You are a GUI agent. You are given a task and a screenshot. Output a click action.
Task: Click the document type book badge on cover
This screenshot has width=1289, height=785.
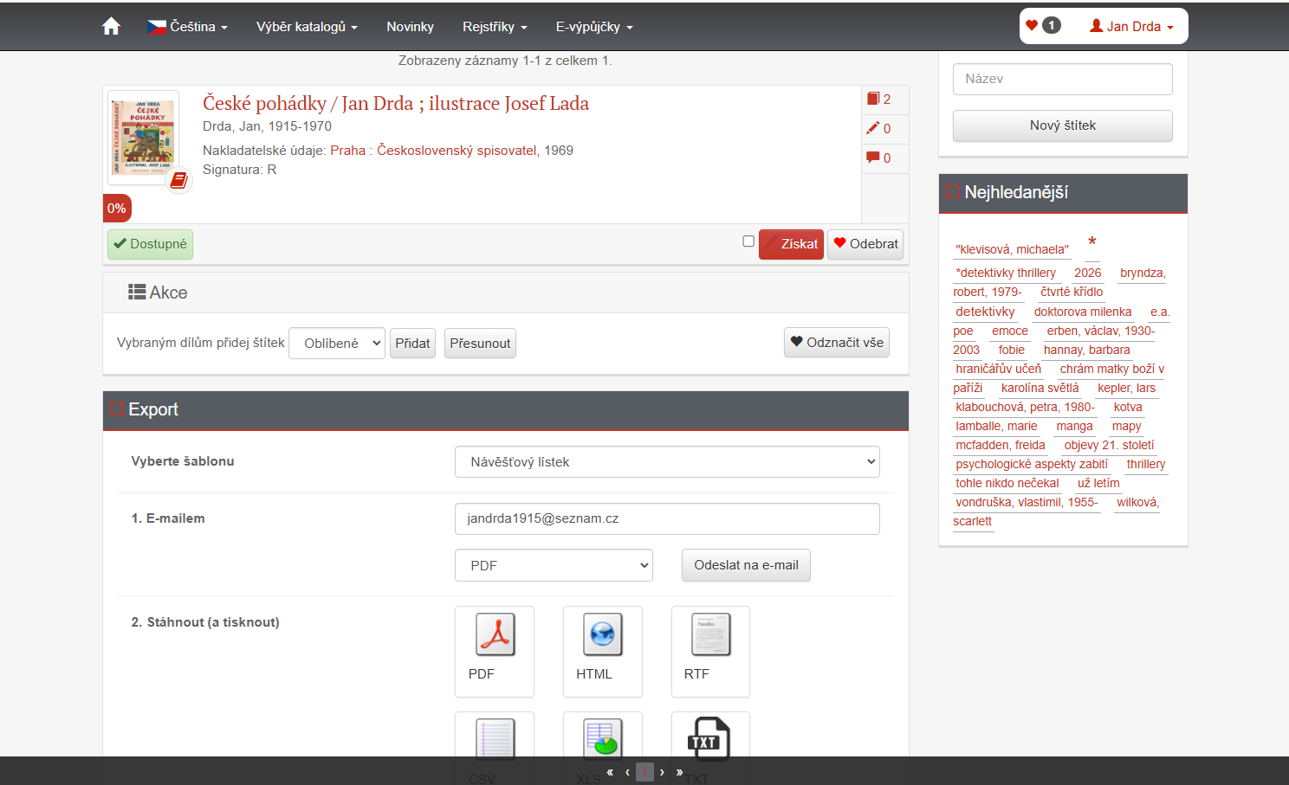click(x=178, y=180)
